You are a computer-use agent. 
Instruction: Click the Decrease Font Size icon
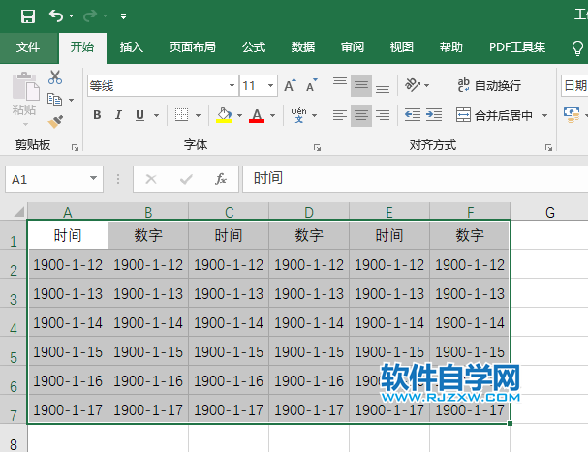point(312,85)
